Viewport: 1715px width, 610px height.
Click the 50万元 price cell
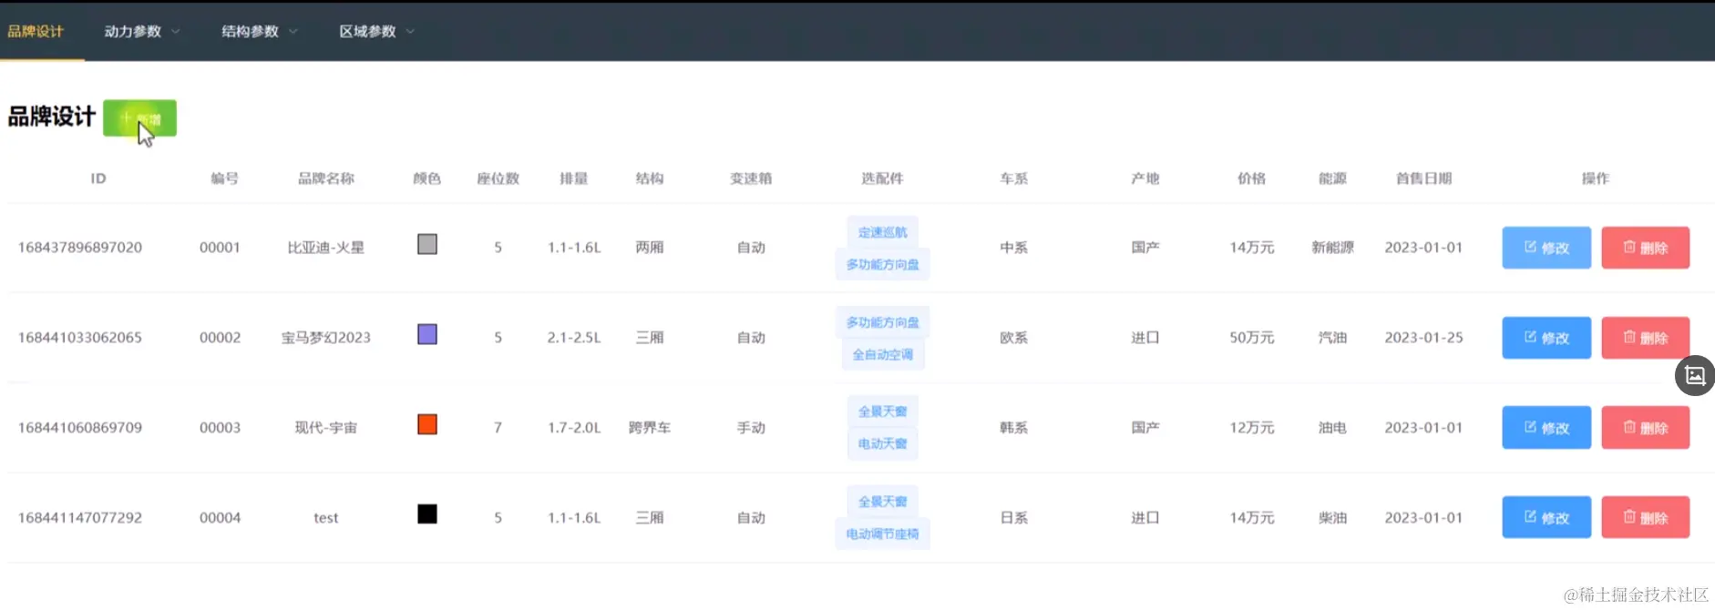(1252, 338)
